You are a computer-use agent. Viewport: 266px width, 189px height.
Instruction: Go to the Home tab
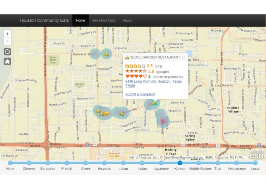coord(80,21)
